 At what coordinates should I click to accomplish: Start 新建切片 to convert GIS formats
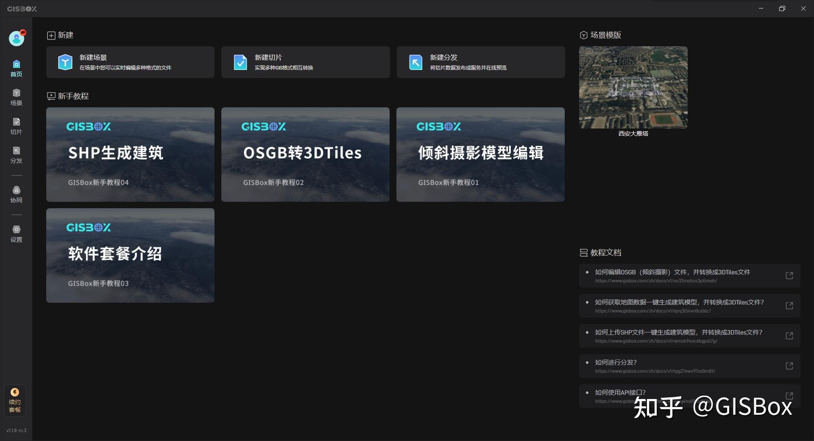pyautogui.click(x=305, y=62)
